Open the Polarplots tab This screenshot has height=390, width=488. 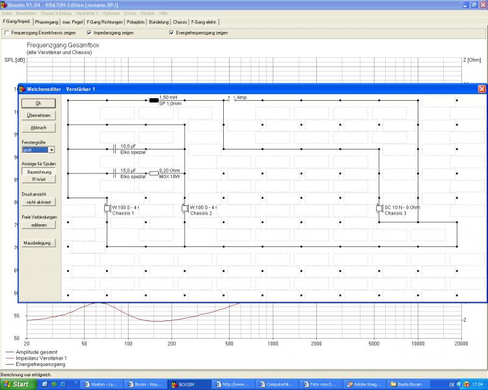(x=135, y=22)
